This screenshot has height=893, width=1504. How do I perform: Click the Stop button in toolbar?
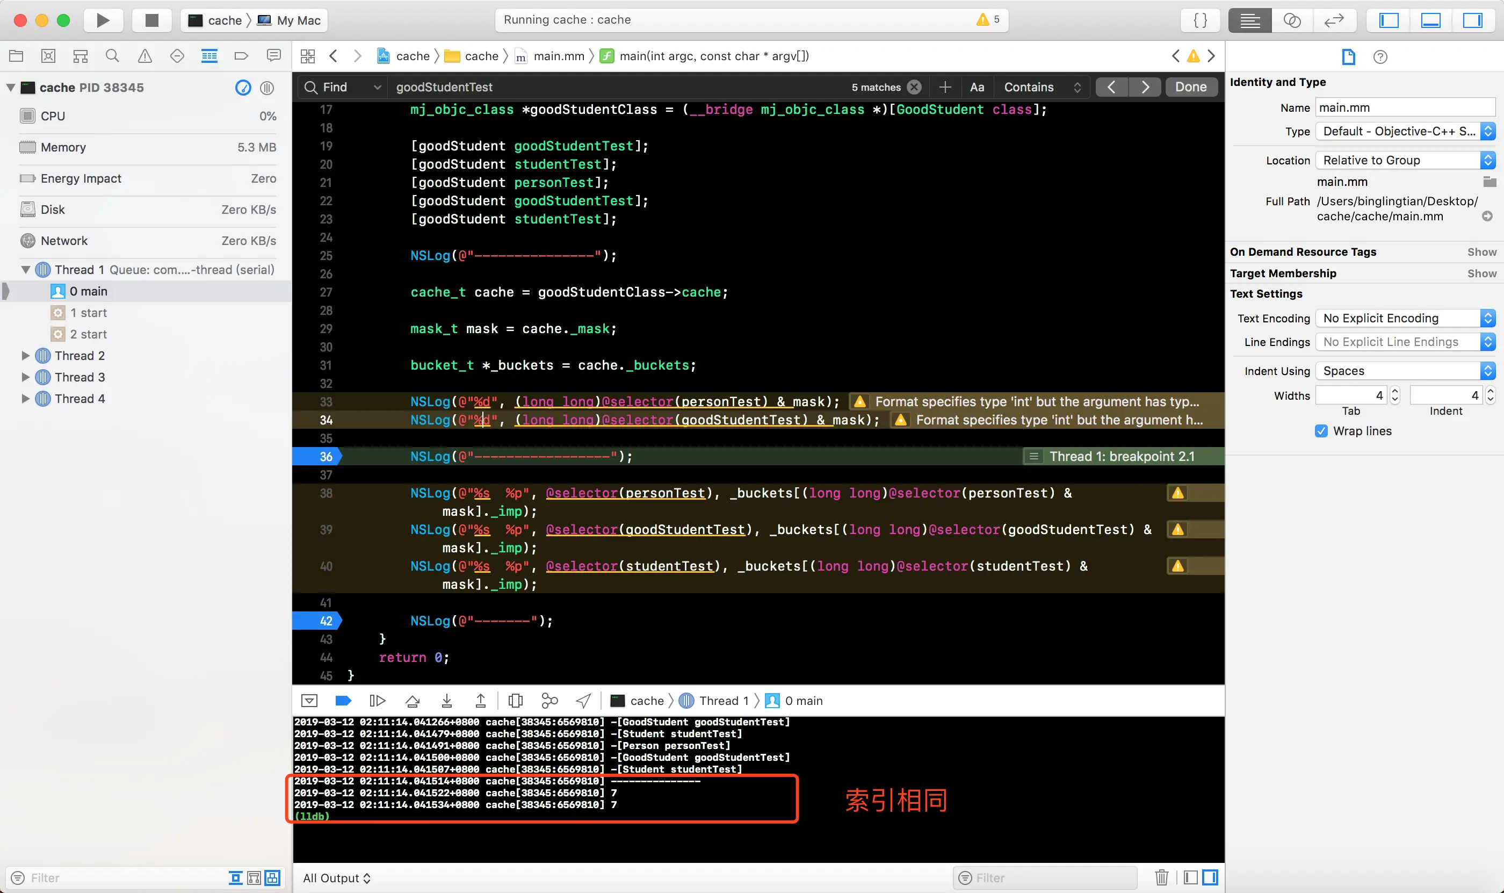(x=151, y=20)
